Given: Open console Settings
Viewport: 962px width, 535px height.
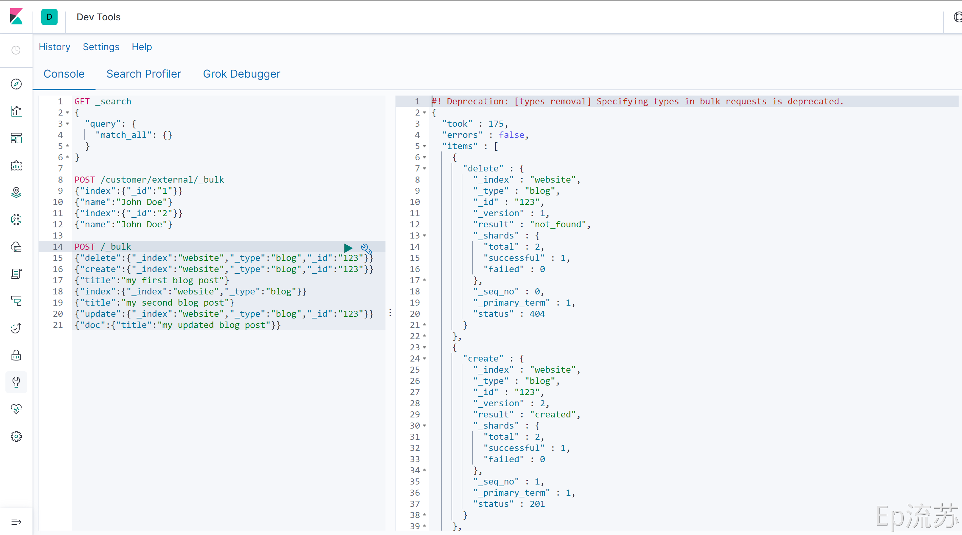Looking at the screenshot, I should (101, 47).
